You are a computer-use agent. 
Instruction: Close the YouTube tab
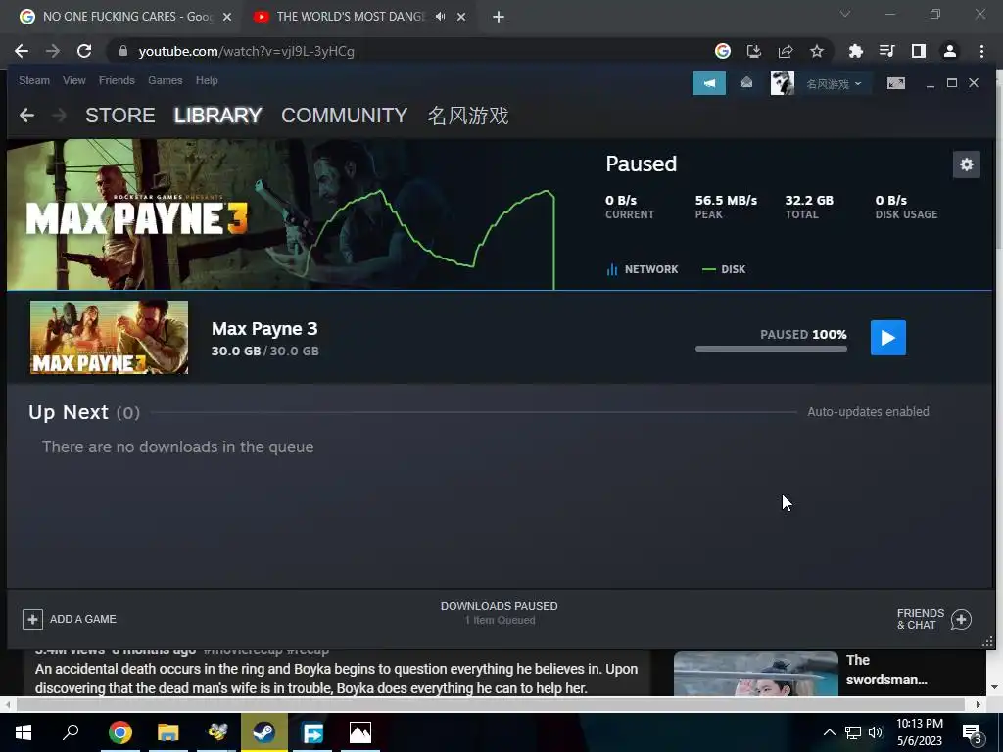point(461,17)
